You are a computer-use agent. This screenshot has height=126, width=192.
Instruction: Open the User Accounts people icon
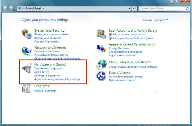[101, 34]
